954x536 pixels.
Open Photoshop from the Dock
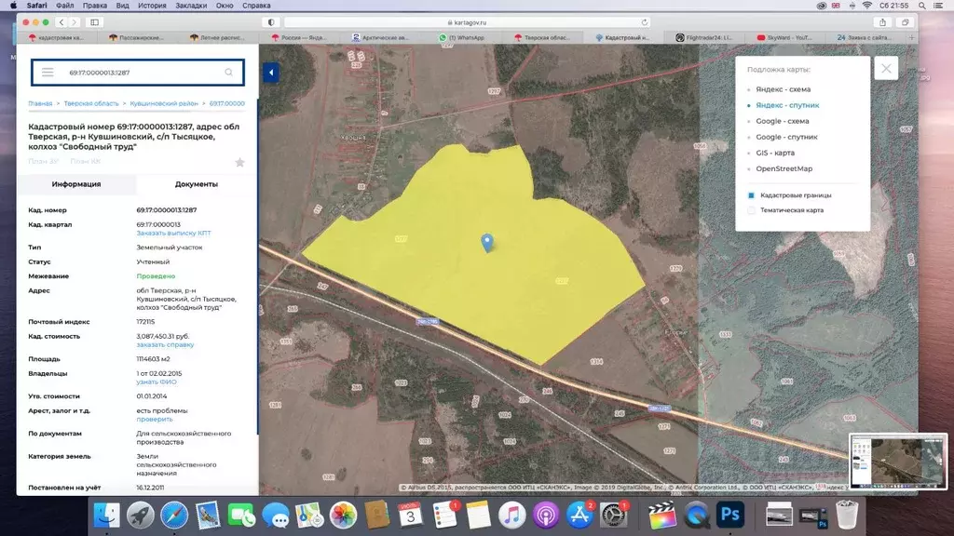tap(729, 514)
